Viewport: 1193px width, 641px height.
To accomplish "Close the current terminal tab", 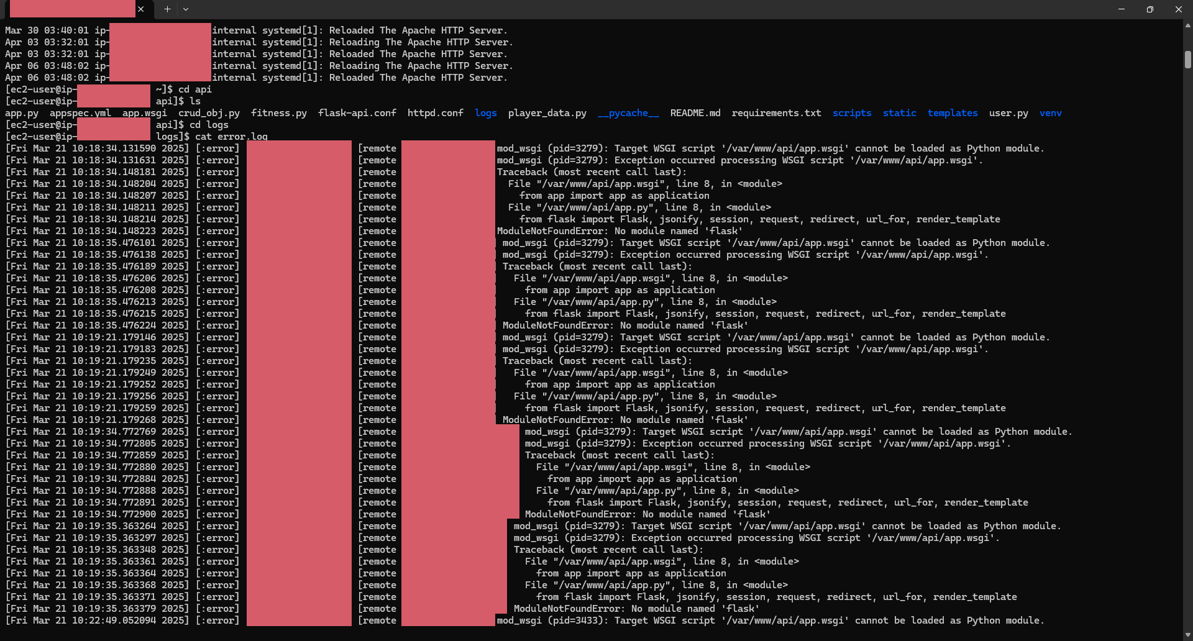I will pyautogui.click(x=141, y=9).
